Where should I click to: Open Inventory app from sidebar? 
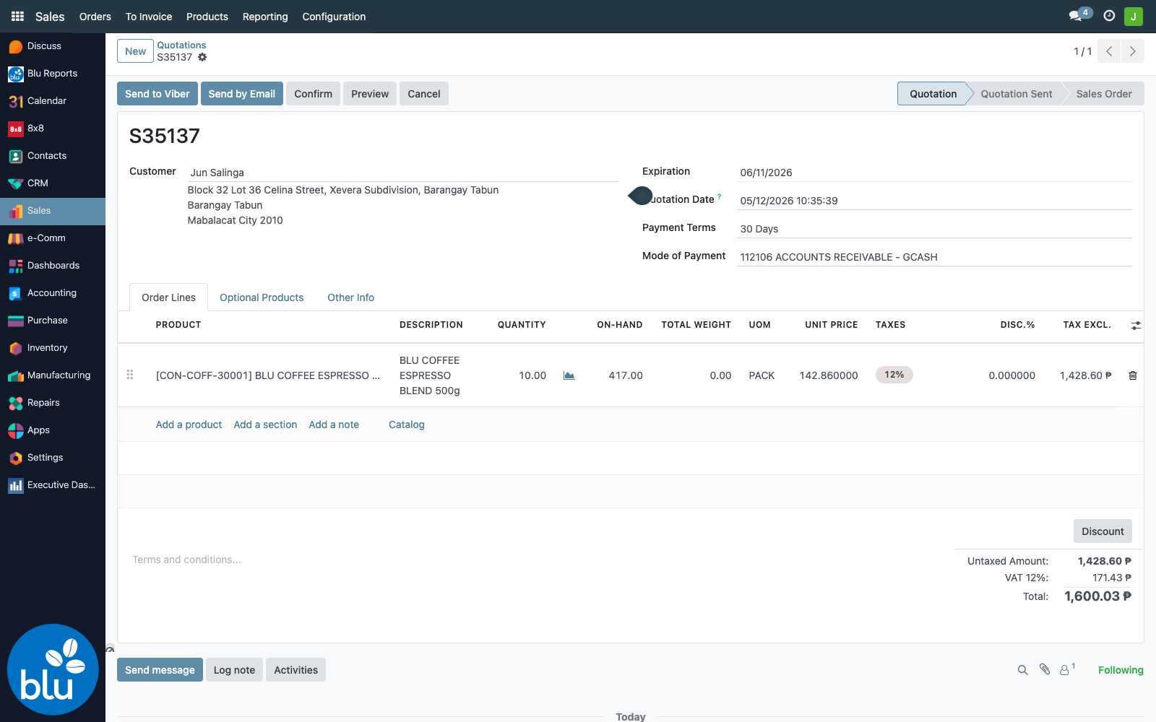[x=53, y=348]
